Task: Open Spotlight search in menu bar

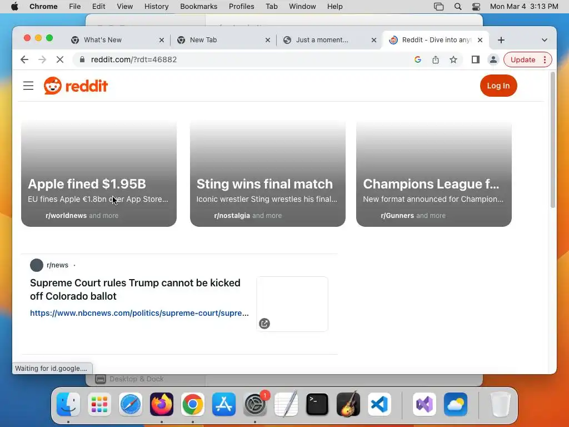Action: 458,7
